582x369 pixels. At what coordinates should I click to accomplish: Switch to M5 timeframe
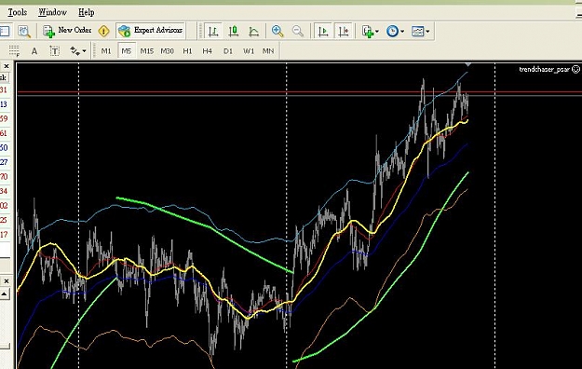pos(127,51)
